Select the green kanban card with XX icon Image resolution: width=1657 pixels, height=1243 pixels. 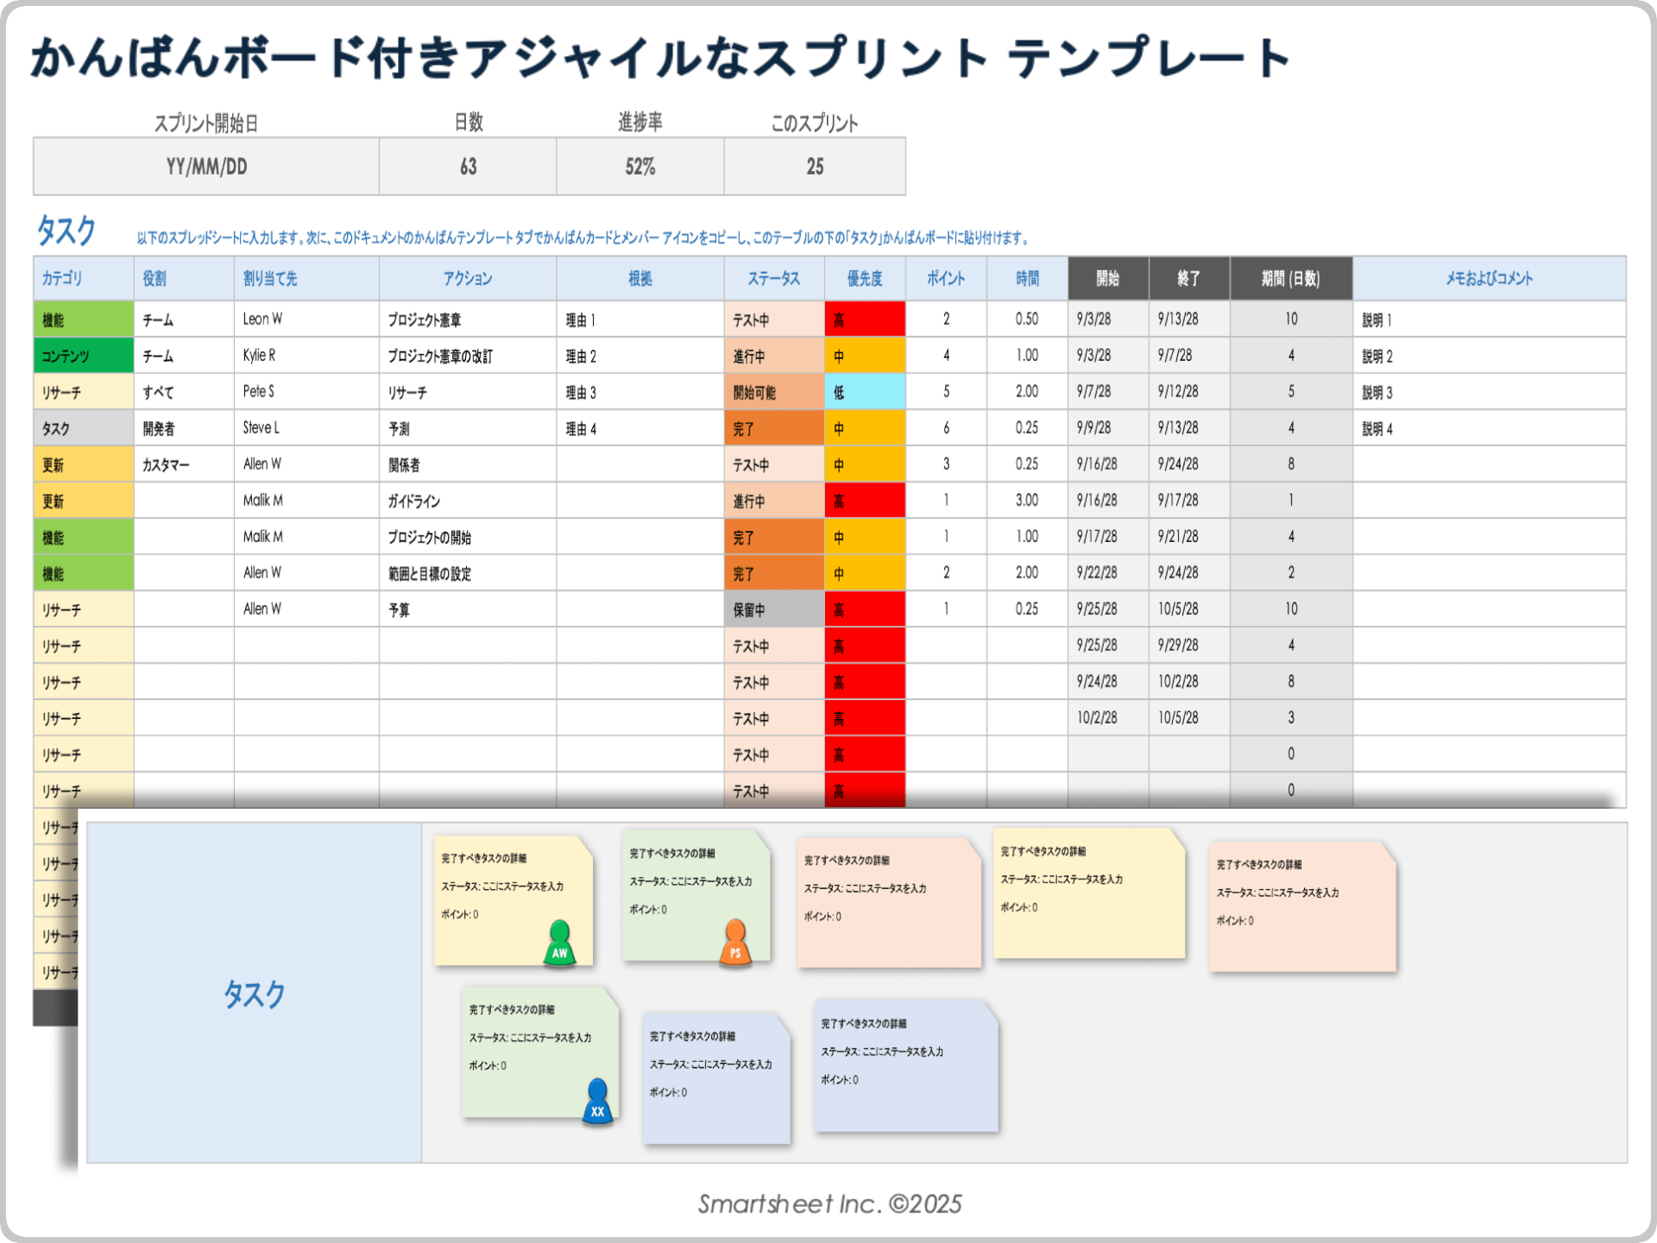(x=540, y=1052)
